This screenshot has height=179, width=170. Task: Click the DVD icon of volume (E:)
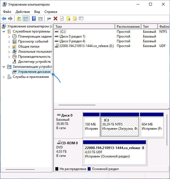pyautogui.click(x=57, y=46)
